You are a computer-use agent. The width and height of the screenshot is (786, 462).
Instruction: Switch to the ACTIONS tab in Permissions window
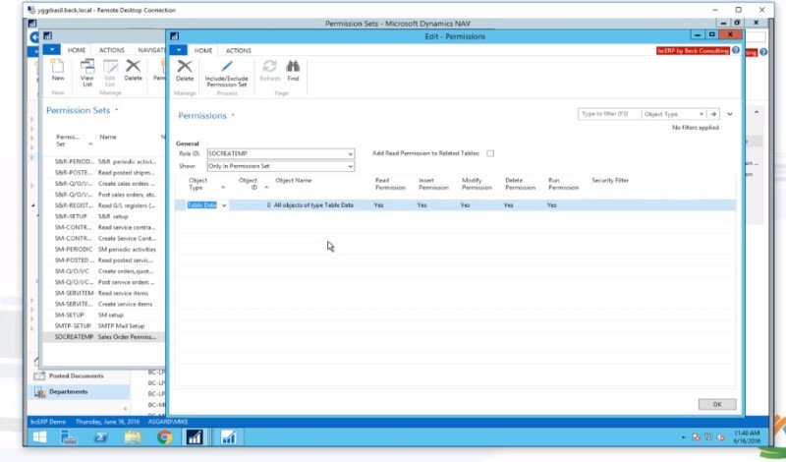click(x=238, y=50)
